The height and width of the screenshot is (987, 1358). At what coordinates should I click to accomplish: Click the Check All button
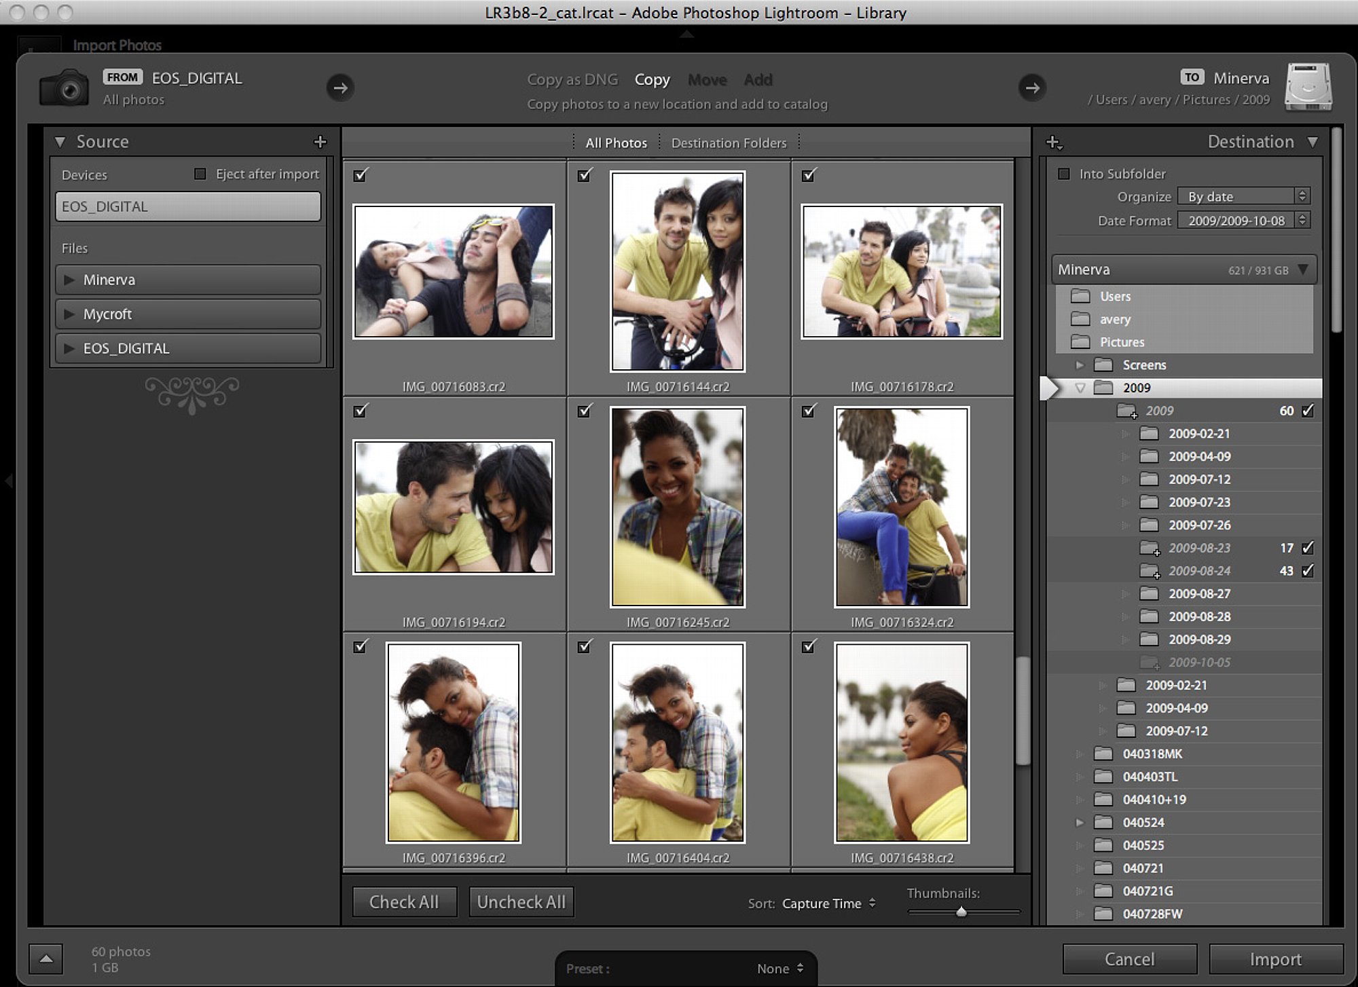click(405, 902)
